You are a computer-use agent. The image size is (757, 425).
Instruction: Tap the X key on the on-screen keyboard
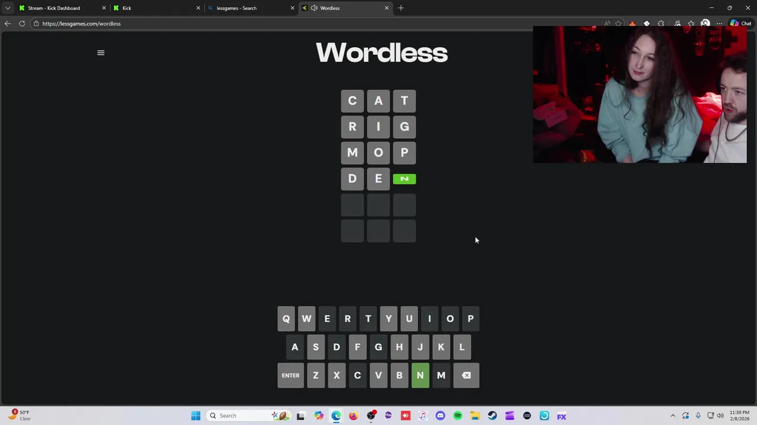point(337,375)
